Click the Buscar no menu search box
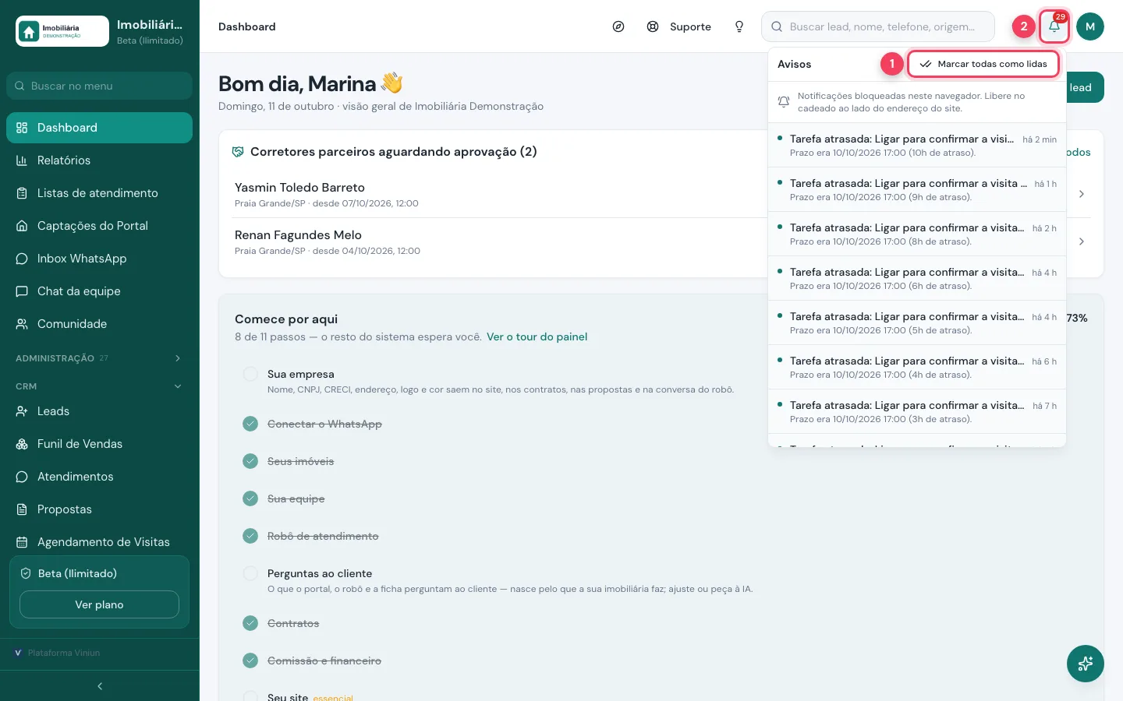Screen dimensions: 1123x701 click(x=99, y=86)
